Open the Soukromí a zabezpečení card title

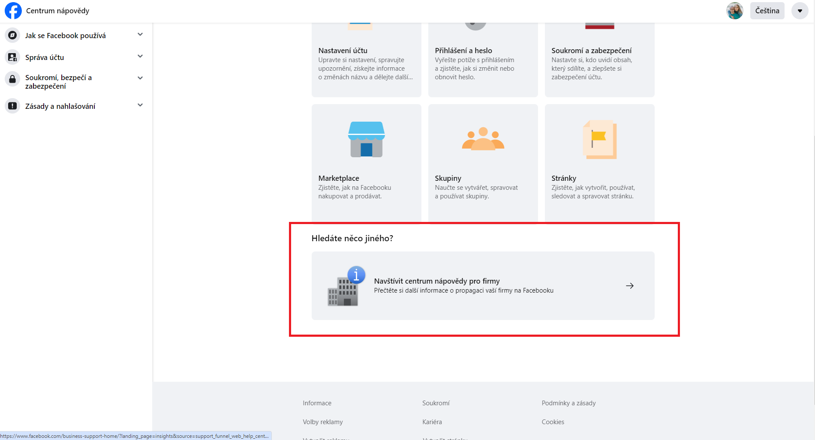pyautogui.click(x=591, y=51)
